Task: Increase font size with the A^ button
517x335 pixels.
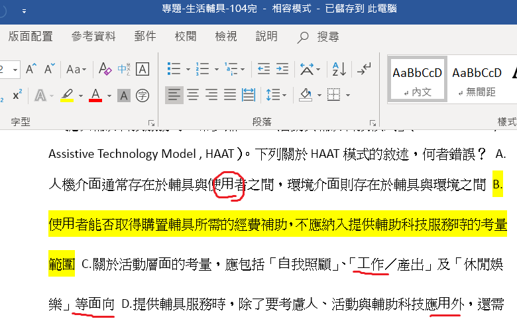Action: click(x=31, y=69)
